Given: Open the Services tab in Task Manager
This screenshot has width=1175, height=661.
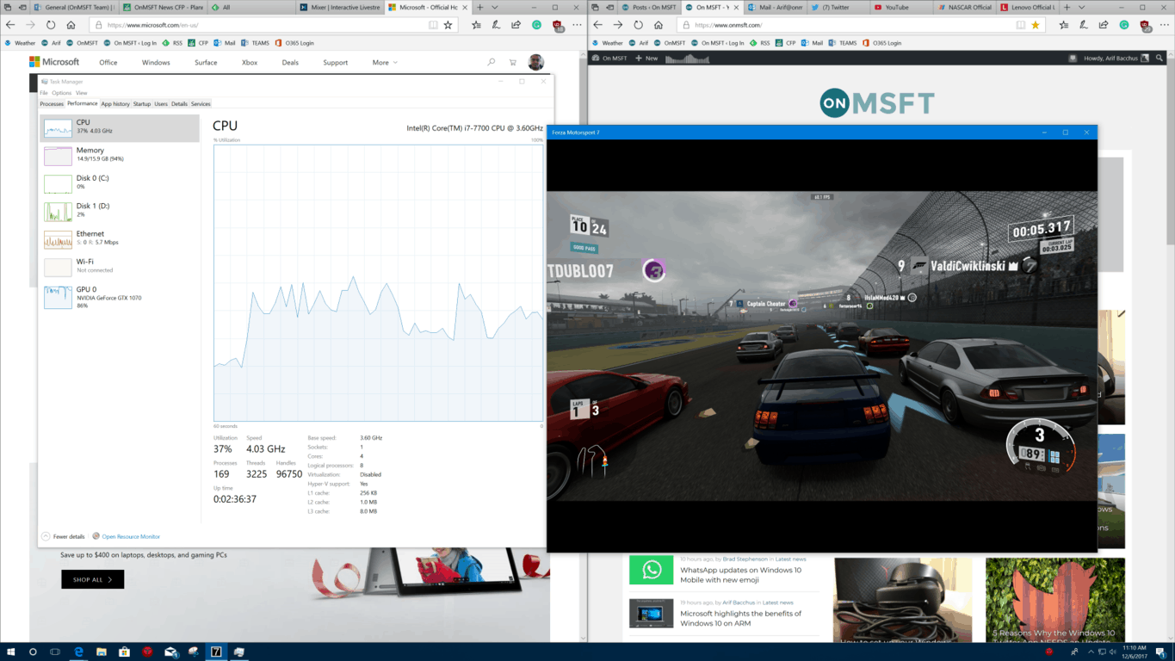Looking at the screenshot, I should [201, 103].
